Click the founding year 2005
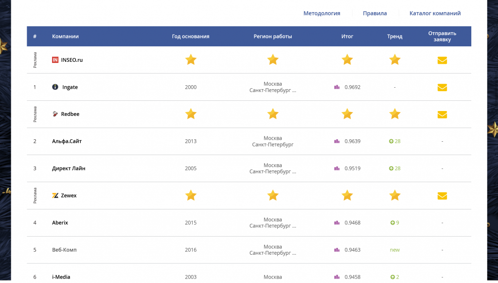The height and width of the screenshot is (283, 498). click(191, 168)
